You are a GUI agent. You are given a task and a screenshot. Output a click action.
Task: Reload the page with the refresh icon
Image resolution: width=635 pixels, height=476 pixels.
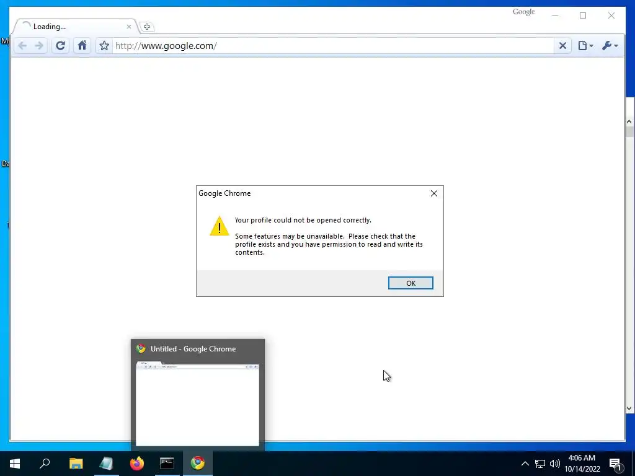tap(60, 46)
